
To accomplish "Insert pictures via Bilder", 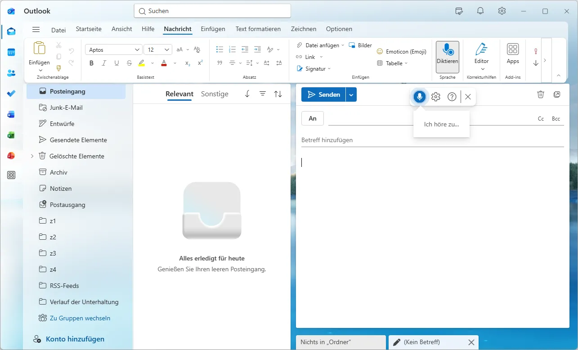I will tap(360, 45).
